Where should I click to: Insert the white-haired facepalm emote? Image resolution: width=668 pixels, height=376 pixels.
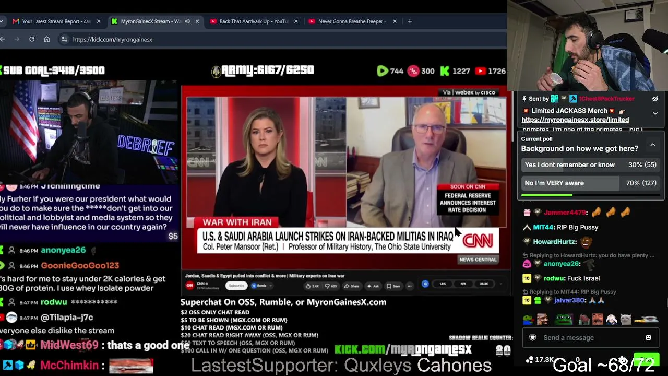612,319
